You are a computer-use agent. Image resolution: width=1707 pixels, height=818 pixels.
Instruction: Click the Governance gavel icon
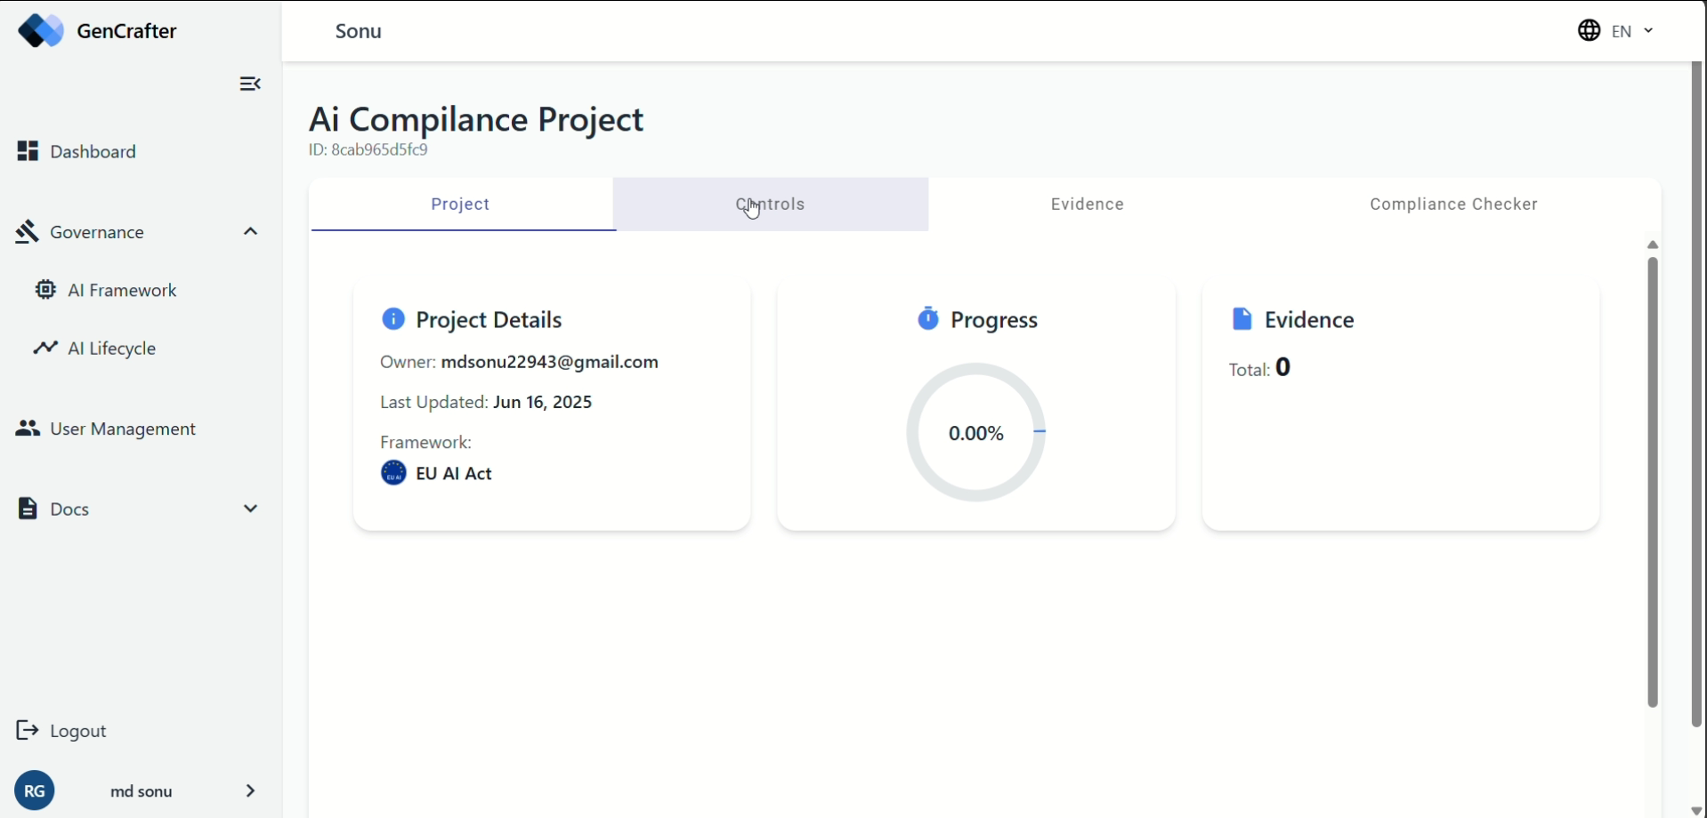pyautogui.click(x=27, y=232)
